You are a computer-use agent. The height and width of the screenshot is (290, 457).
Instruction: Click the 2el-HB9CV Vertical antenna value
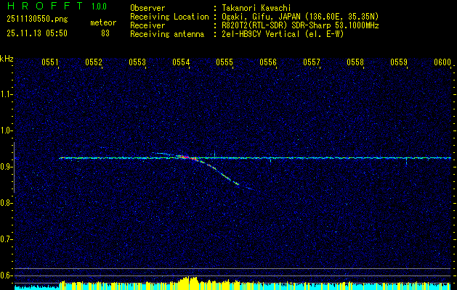tap(283, 34)
